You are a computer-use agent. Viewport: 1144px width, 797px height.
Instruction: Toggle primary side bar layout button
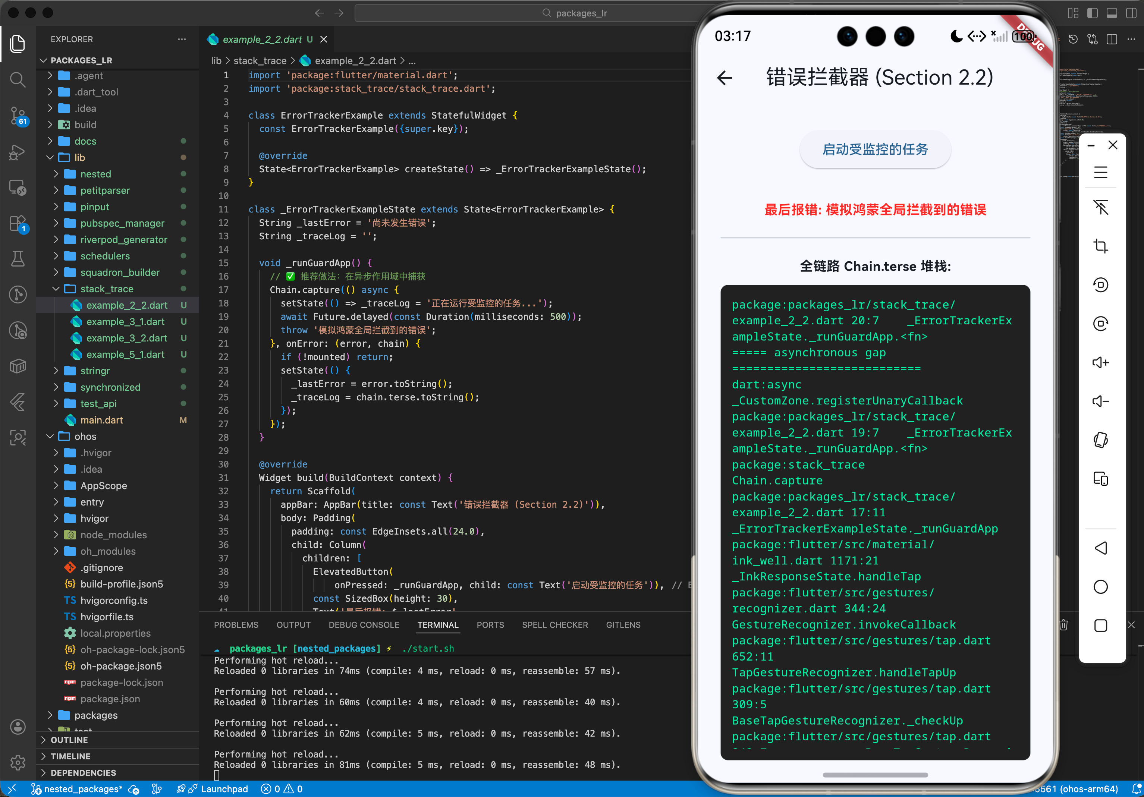click(x=1093, y=13)
